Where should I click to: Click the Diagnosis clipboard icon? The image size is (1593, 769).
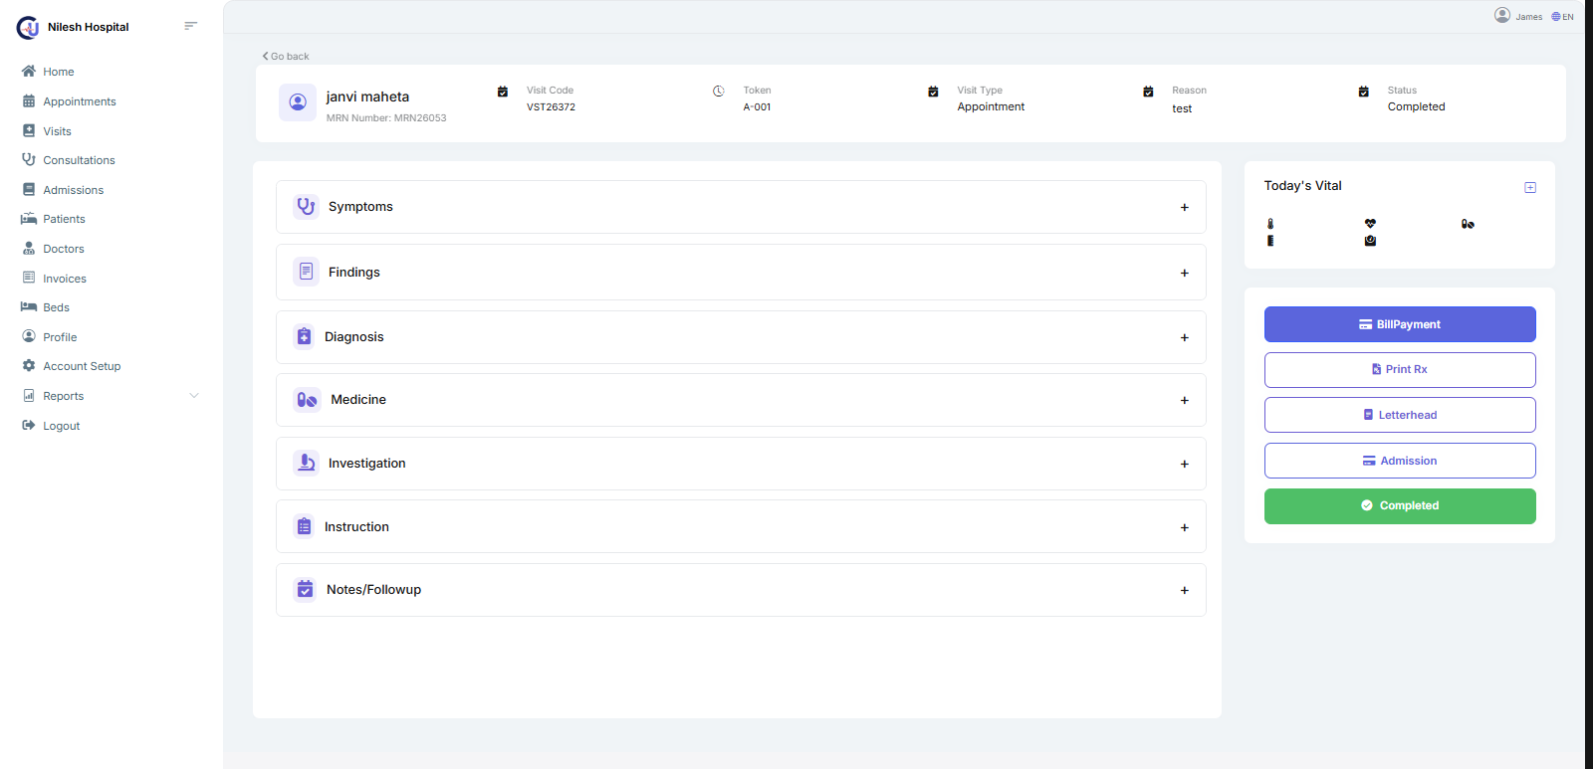(304, 337)
